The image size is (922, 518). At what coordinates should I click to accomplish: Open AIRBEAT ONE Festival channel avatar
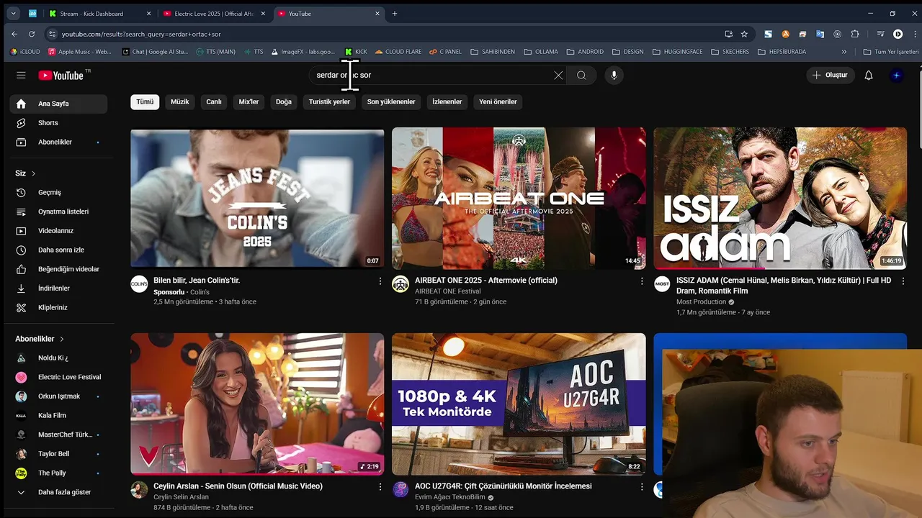pos(400,284)
